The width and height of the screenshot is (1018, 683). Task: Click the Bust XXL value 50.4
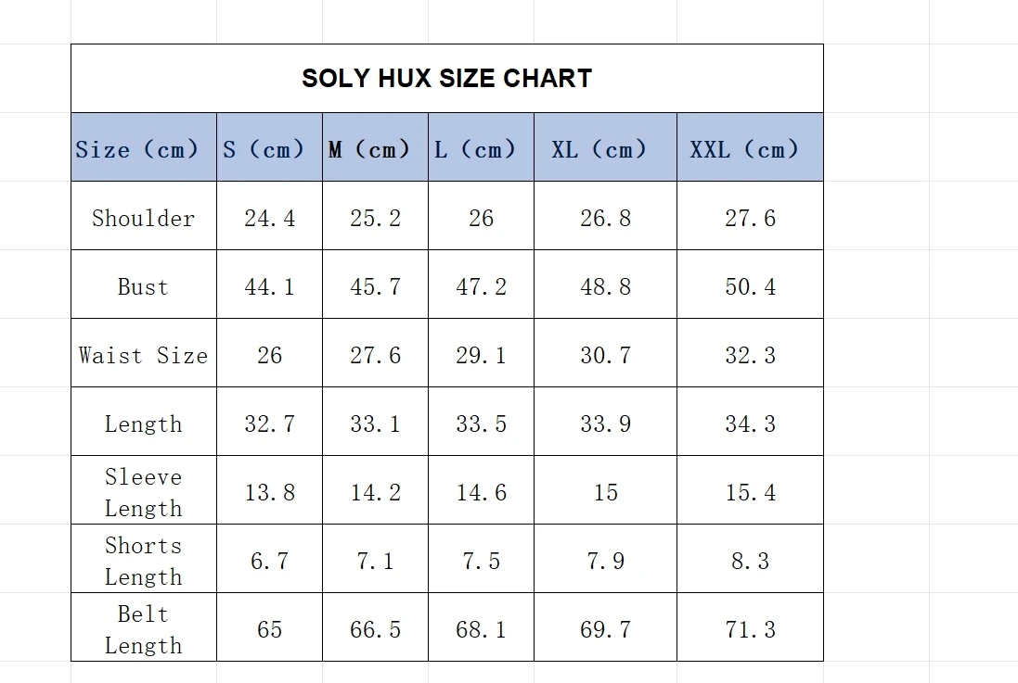750,286
